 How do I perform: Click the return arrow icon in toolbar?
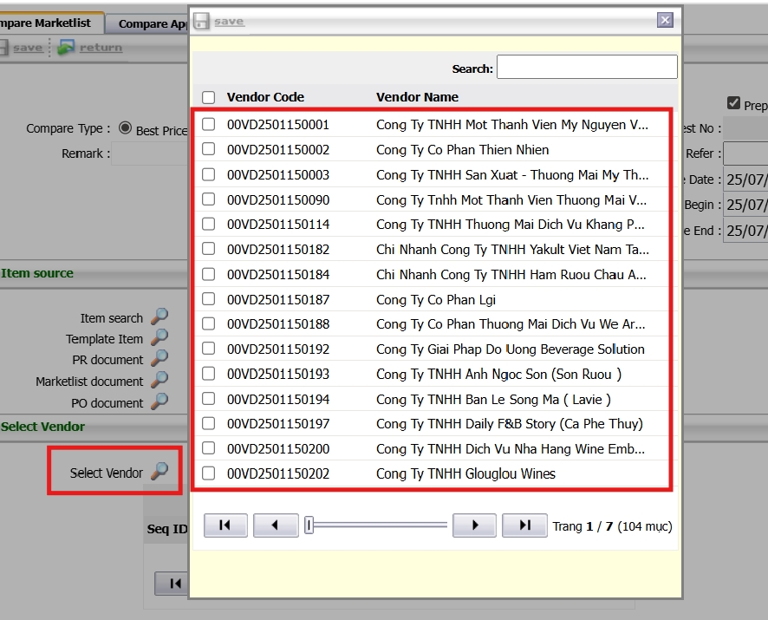tap(66, 48)
